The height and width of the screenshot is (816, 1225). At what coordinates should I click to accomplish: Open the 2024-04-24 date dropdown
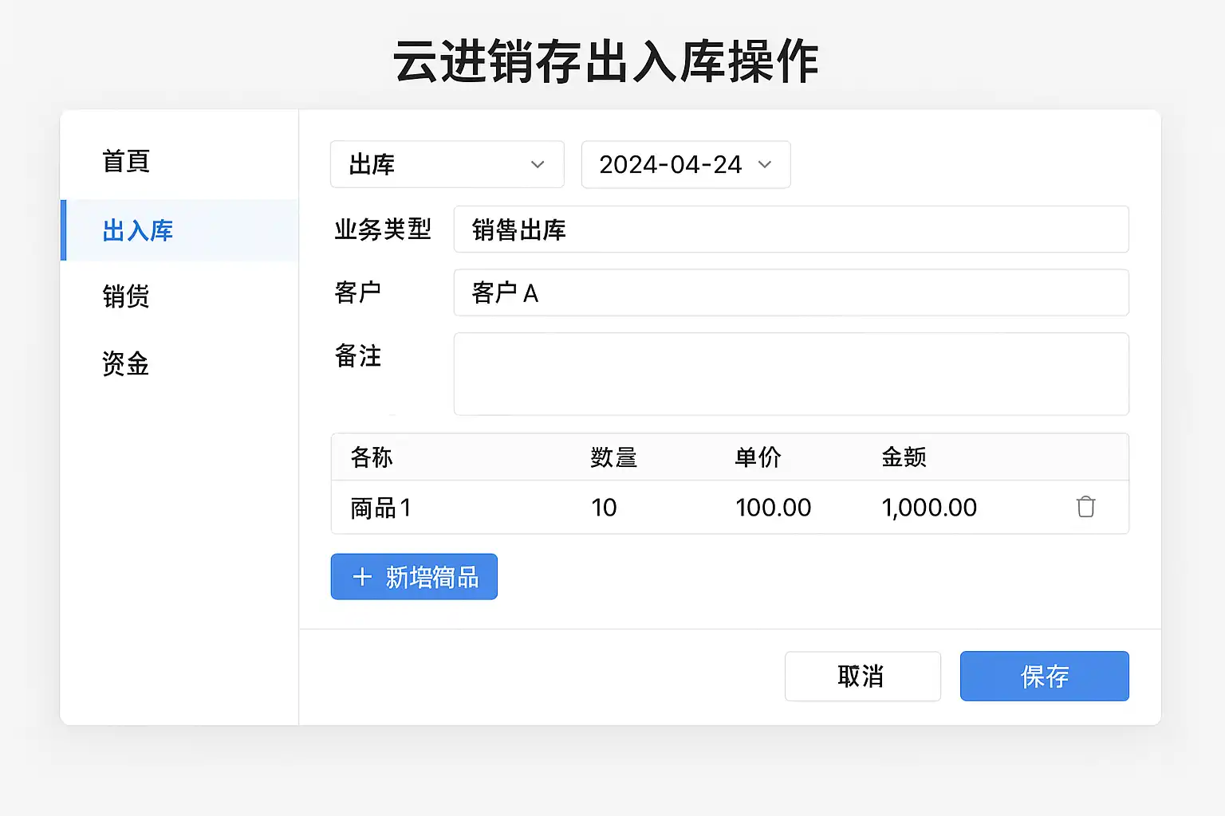[x=685, y=164]
